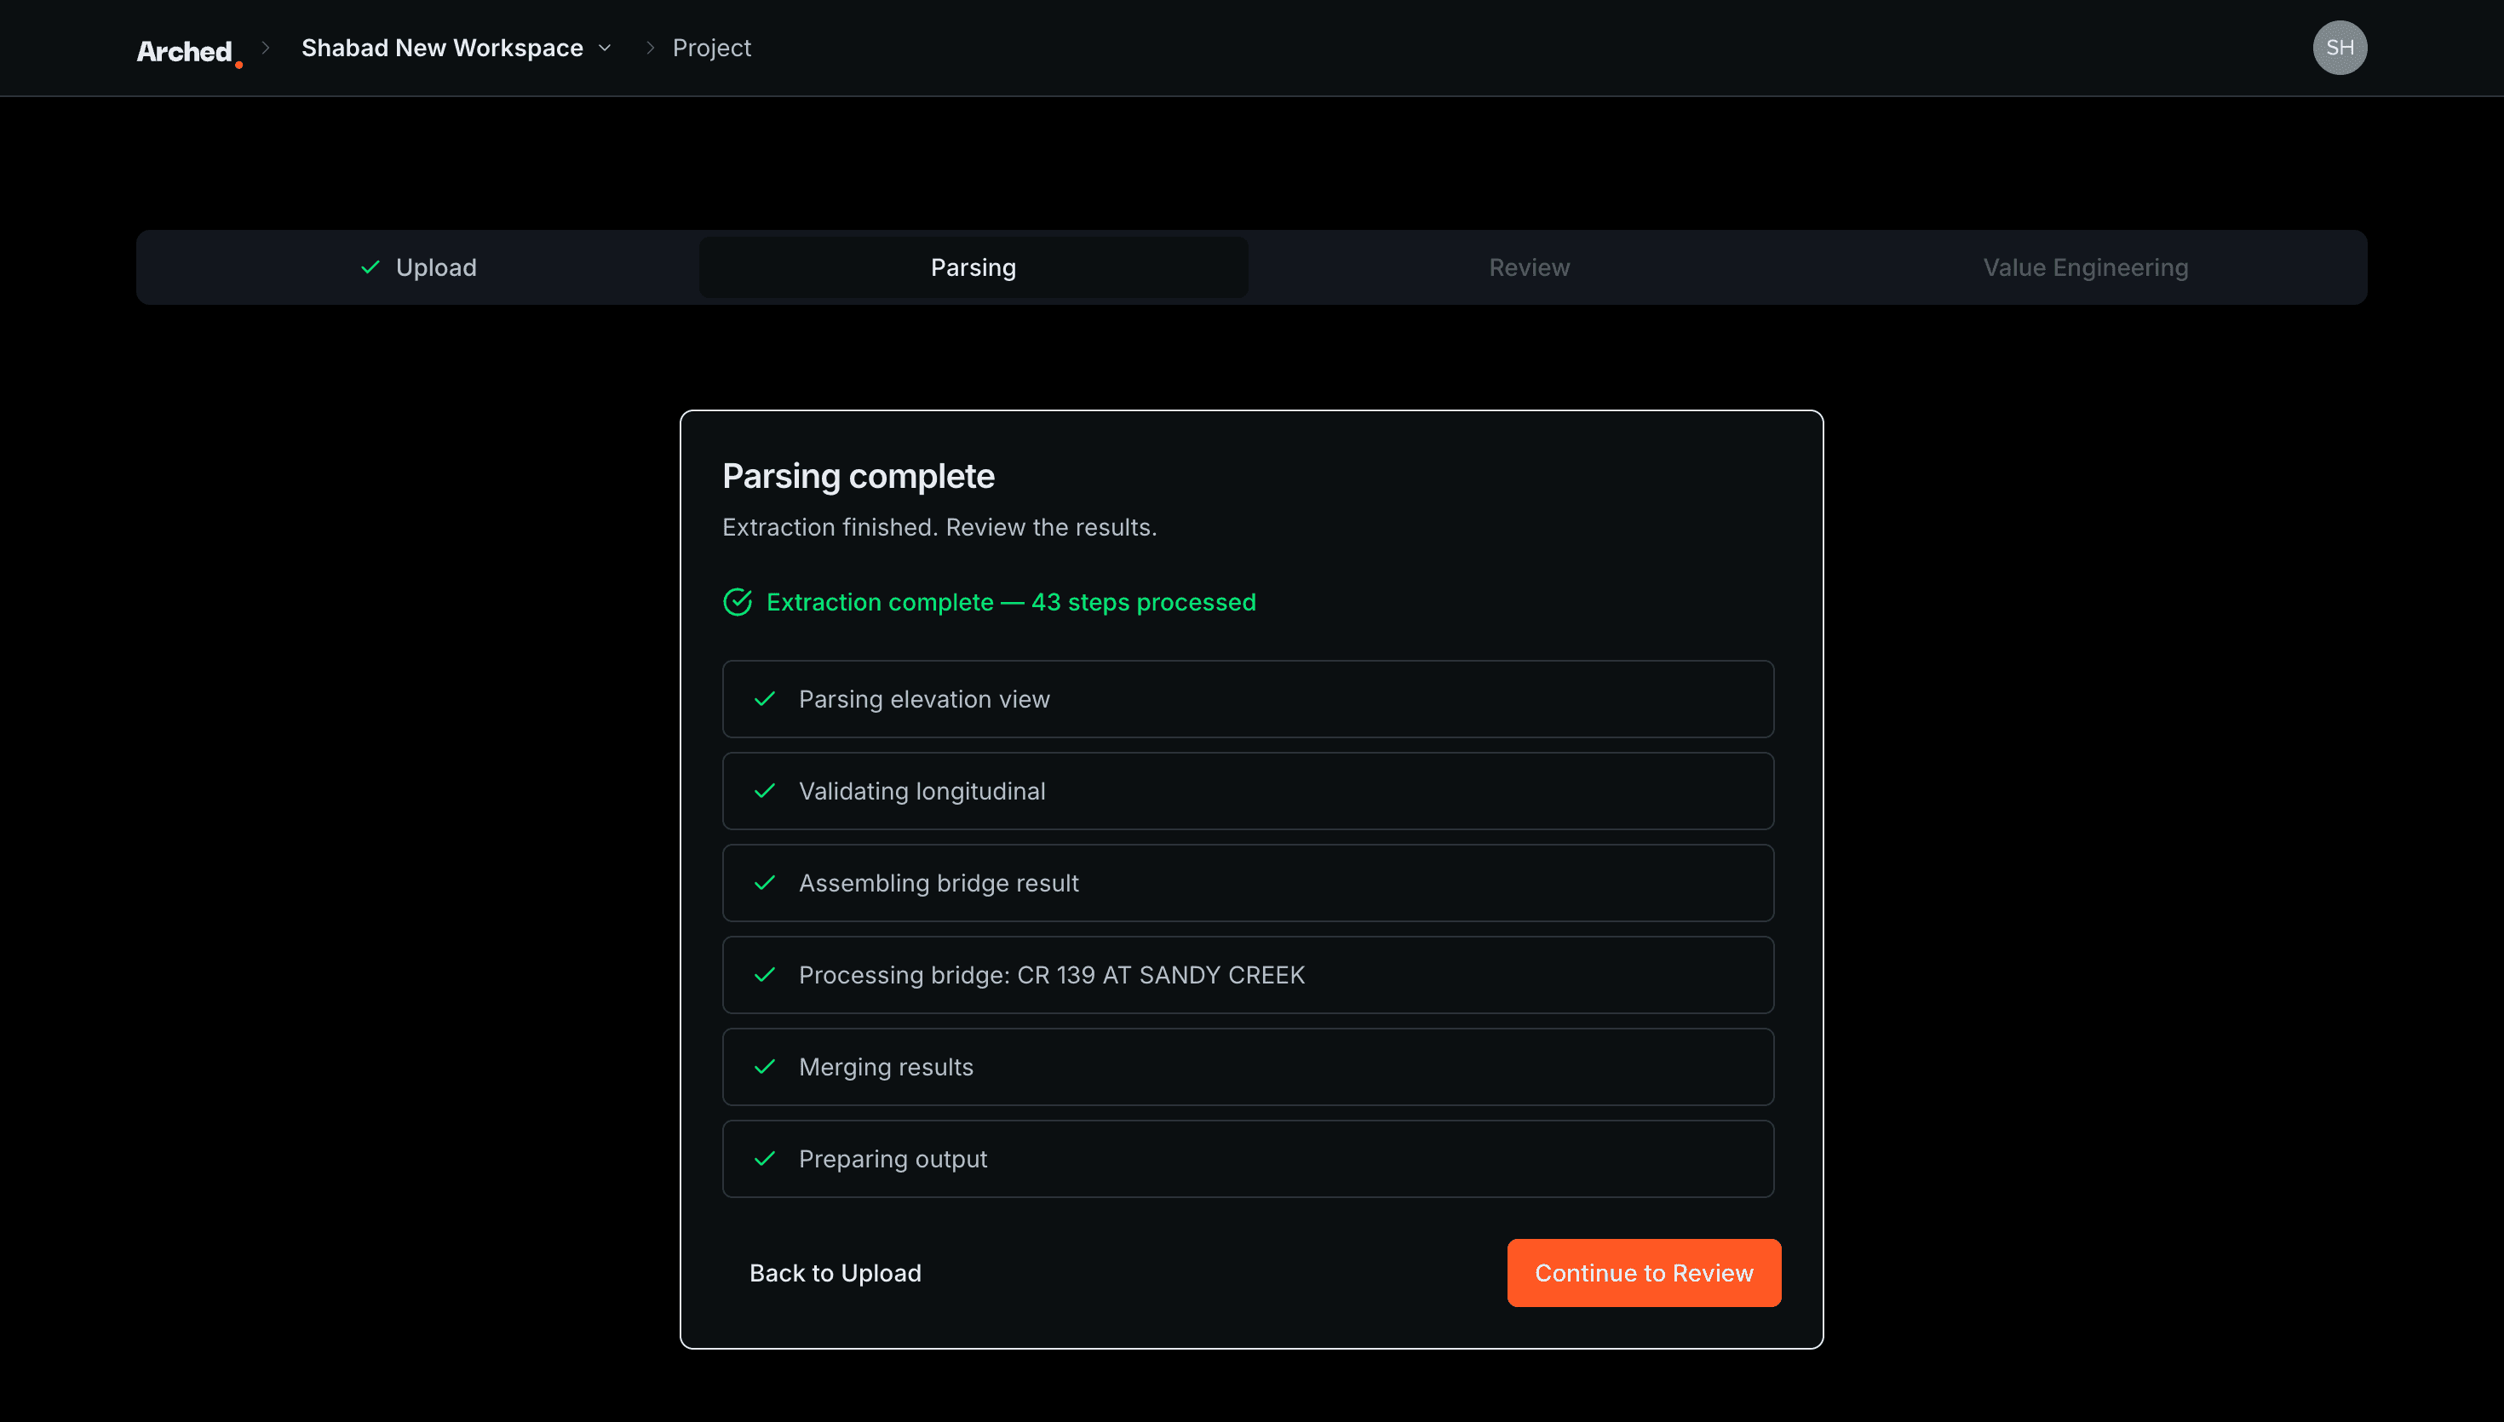Click the checkmark beside Parsing elevation view
The height and width of the screenshot is (1422, 2504).
tap(766, 699)
